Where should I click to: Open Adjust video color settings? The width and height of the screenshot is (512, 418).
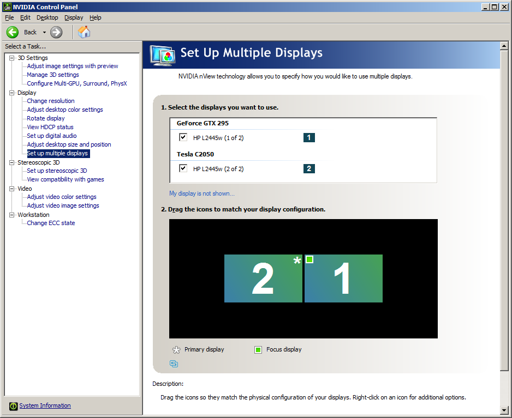(62, 197)
